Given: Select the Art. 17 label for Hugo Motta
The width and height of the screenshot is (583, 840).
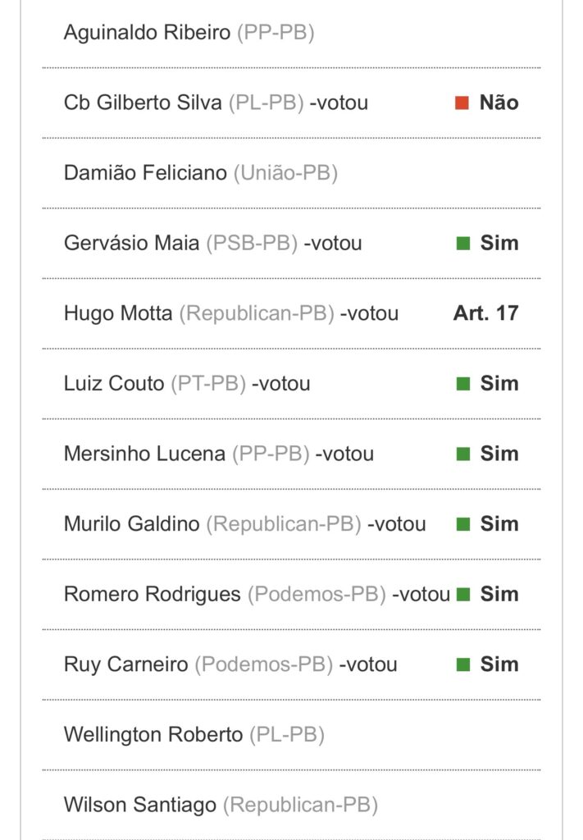Looking at the screenshot, I should click(x=485, y=313).
